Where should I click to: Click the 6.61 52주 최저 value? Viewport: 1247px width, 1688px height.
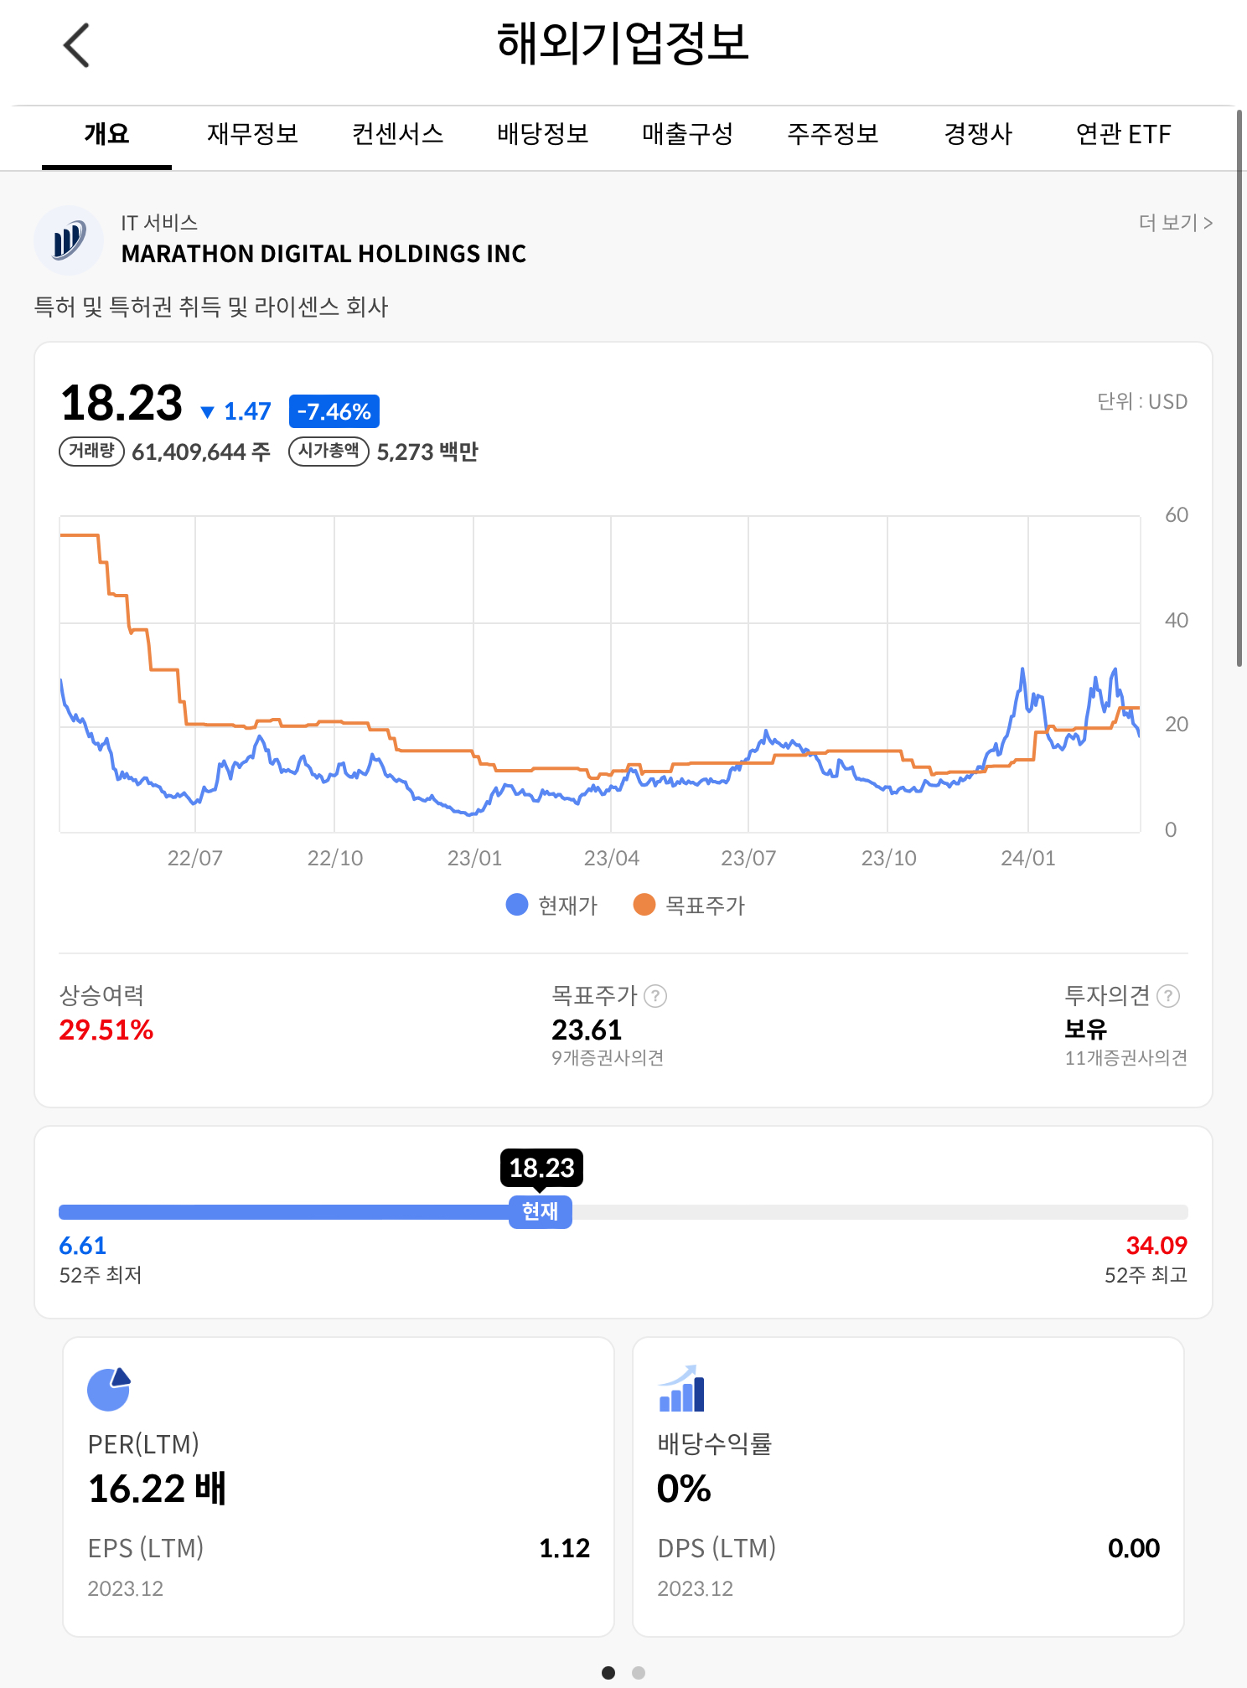82,1246
